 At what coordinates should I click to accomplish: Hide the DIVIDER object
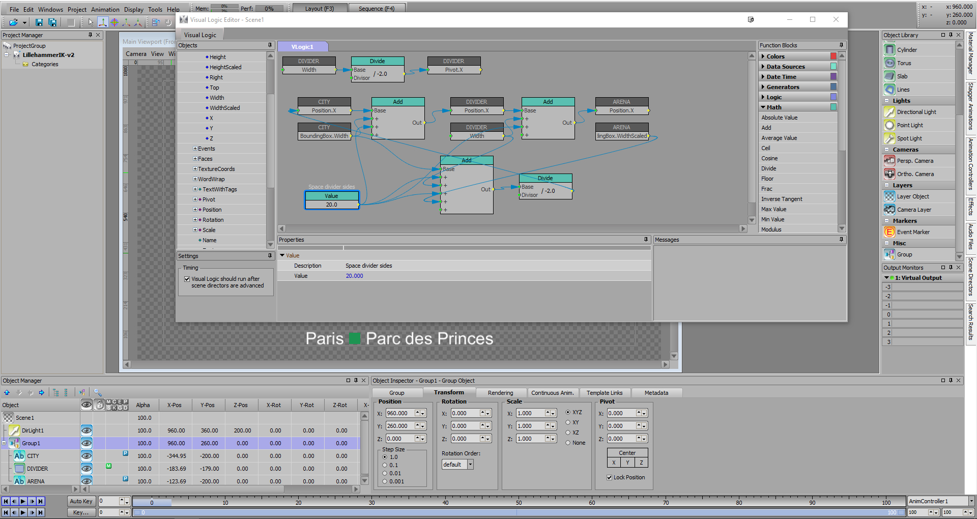coord(87,469)
